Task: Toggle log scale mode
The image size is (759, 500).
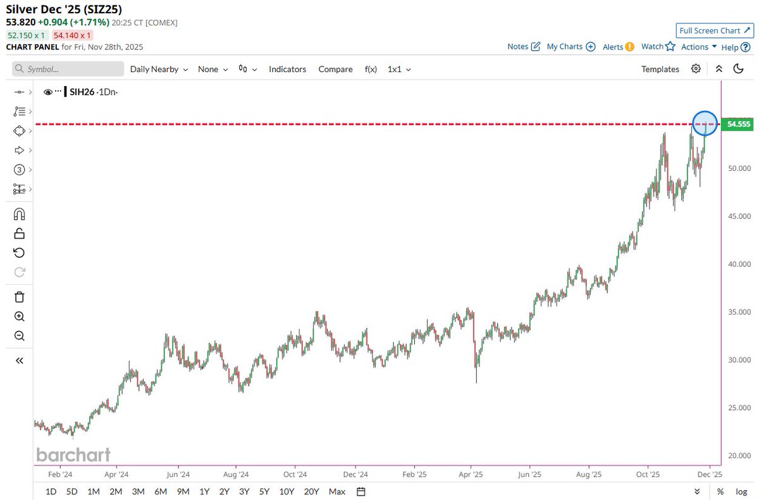Action: tap(741, 492)
